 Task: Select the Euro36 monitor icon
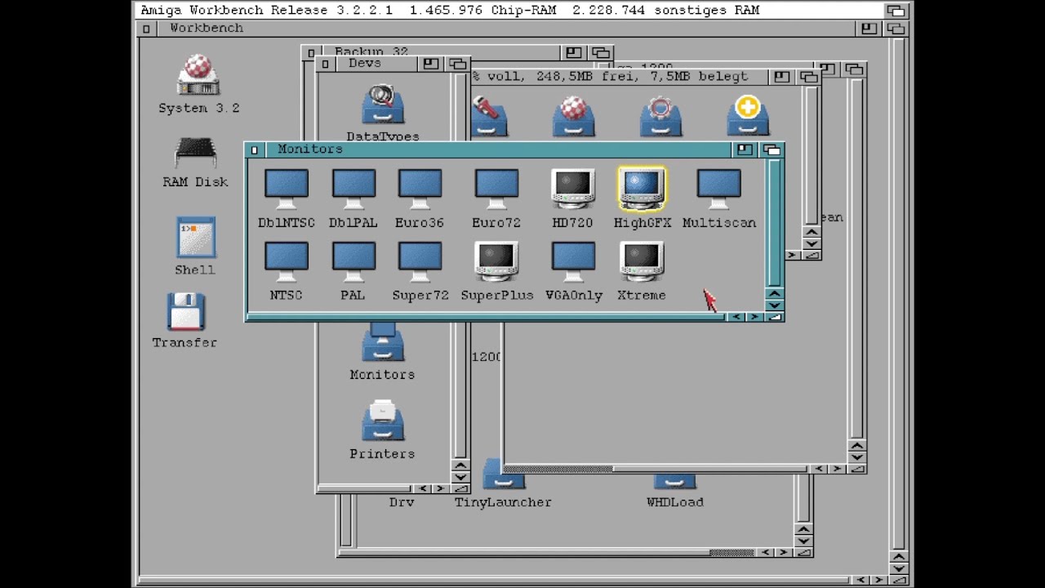pyautogui.click(x=420, y=189)
